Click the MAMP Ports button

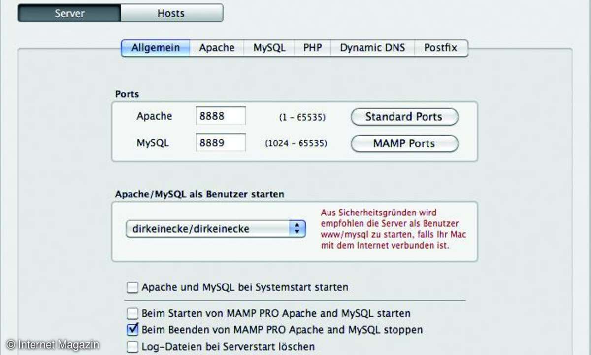click(404, 143)
